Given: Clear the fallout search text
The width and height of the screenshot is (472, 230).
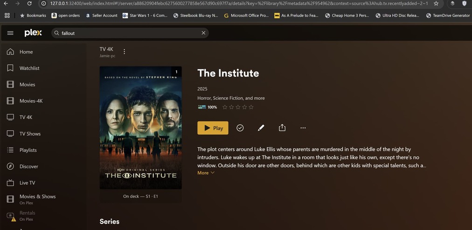Looking at the screenshot, I should [x=203, y=33].
